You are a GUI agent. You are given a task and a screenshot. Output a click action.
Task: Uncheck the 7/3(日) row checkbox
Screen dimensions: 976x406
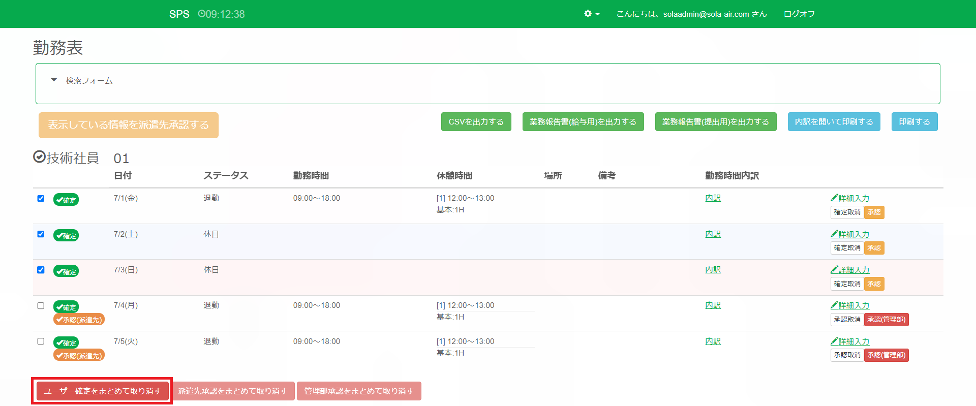(41, 270)
